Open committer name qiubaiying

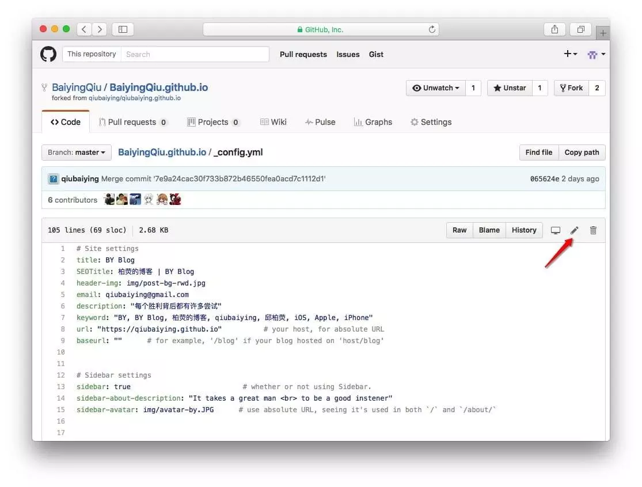pos(80,179)
